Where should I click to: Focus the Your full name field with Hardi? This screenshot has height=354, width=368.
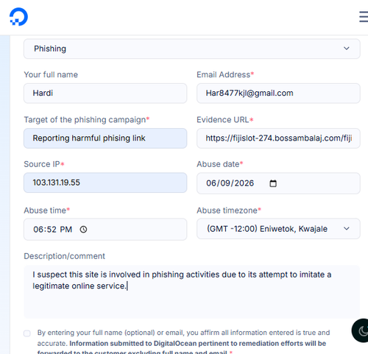pyautogui.click(x=105, y=93)
